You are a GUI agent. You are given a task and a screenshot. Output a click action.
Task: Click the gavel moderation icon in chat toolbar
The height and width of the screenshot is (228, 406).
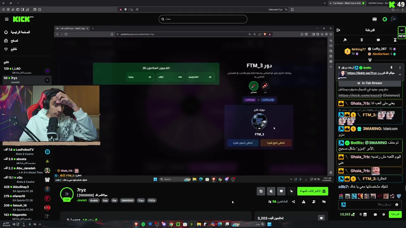(345, 40)
